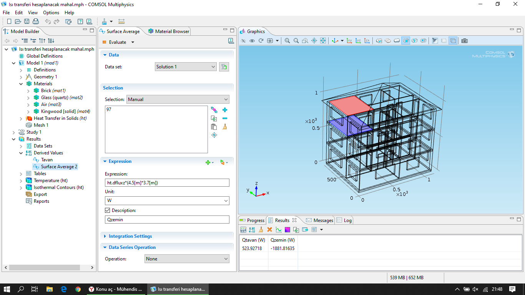
Task: Toggle the Transparency button in Graphics toolbar
Action: (x=444, y=41)
